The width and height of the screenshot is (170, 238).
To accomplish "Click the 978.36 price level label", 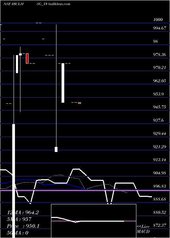I will (159, 54).
